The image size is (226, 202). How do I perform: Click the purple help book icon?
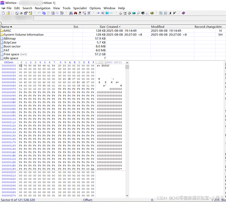point(184,13)
